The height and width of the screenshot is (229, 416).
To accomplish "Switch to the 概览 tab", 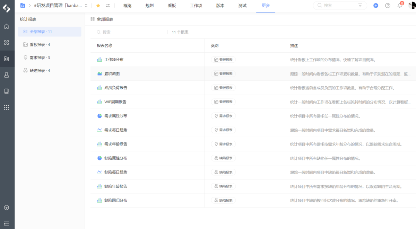I will (127, 6).
